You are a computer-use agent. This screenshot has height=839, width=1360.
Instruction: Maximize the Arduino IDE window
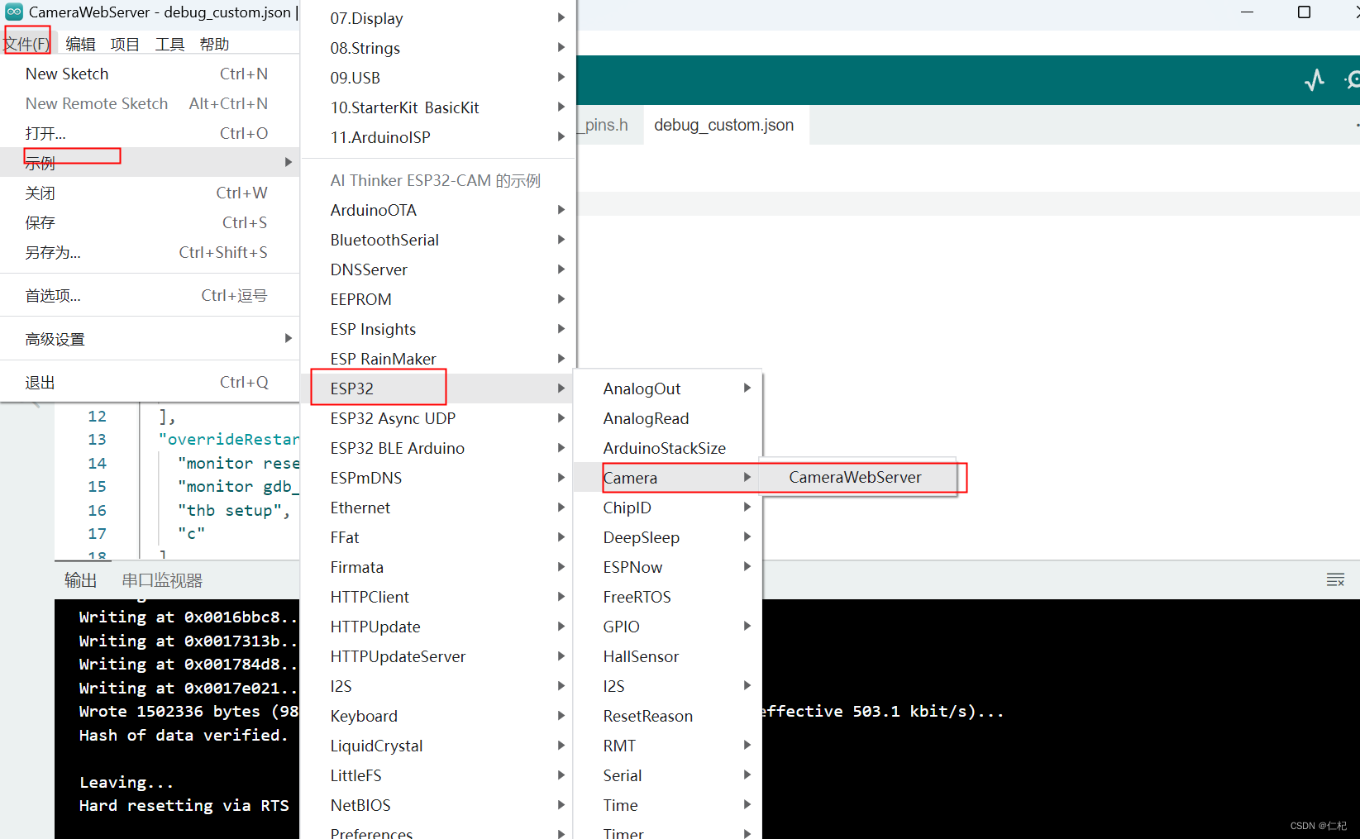(1304, 12)
